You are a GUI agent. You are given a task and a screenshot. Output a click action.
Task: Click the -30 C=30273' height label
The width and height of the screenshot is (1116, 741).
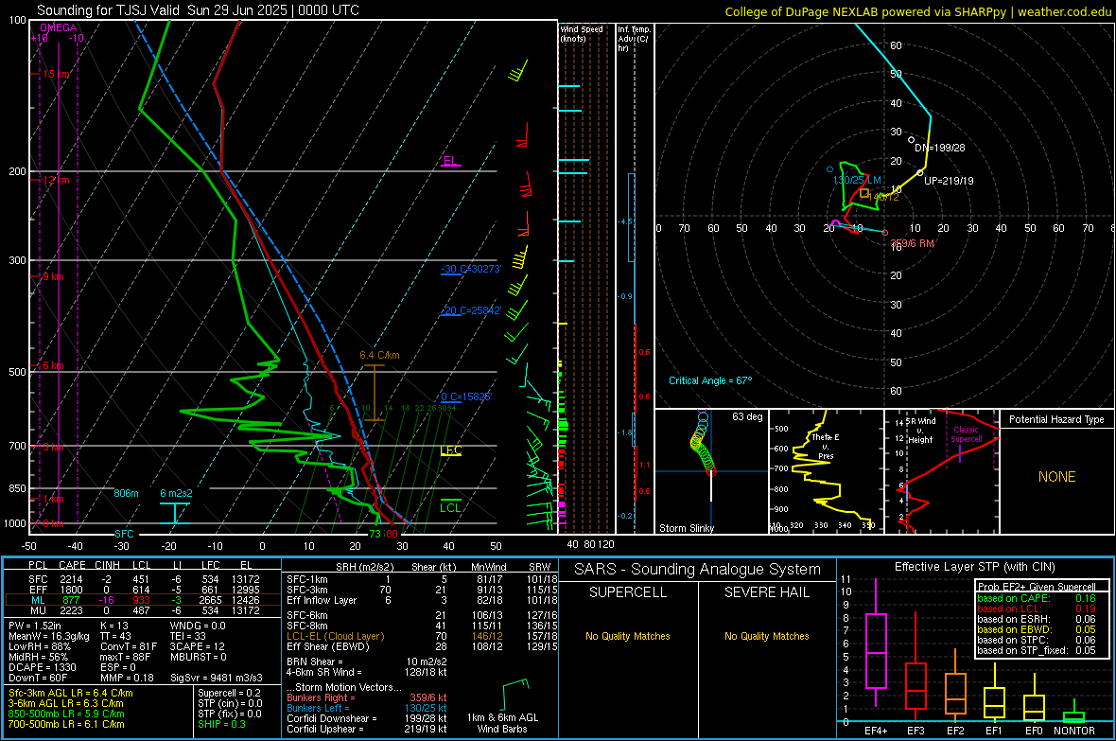(471, 270)
